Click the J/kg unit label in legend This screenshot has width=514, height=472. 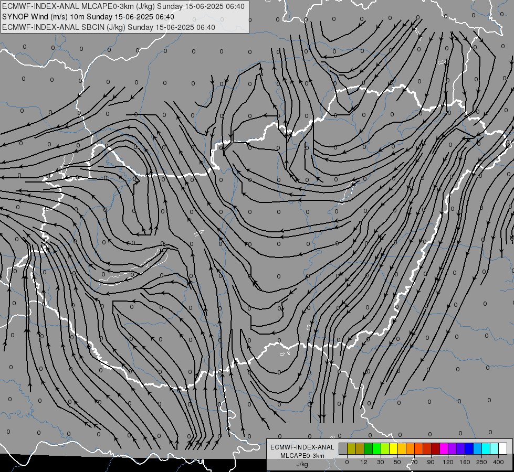click(302, 464)
